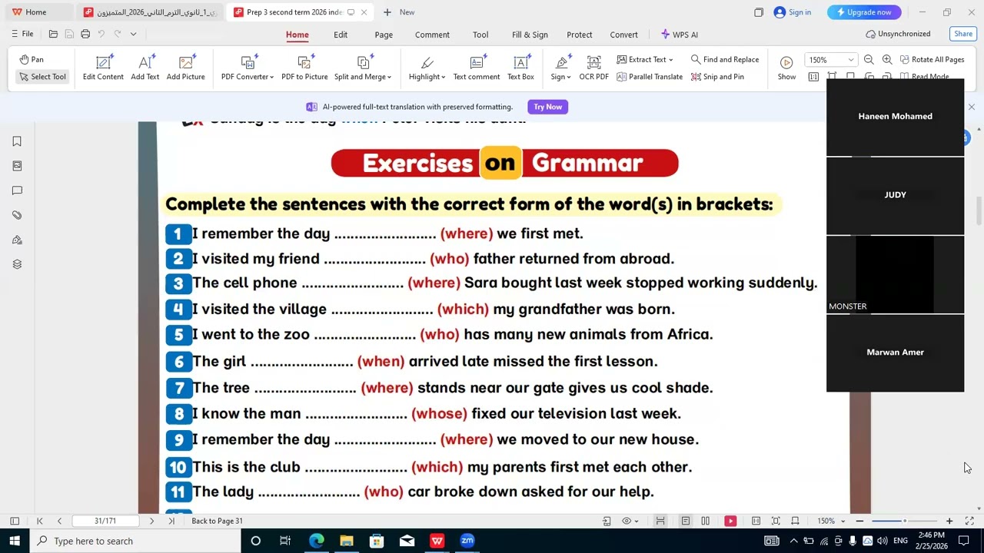Expand the Extract Text dropdown

[x=644, y=59]
